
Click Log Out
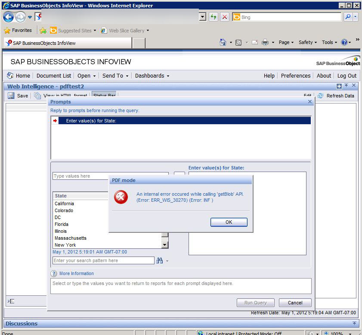(347, 75)
